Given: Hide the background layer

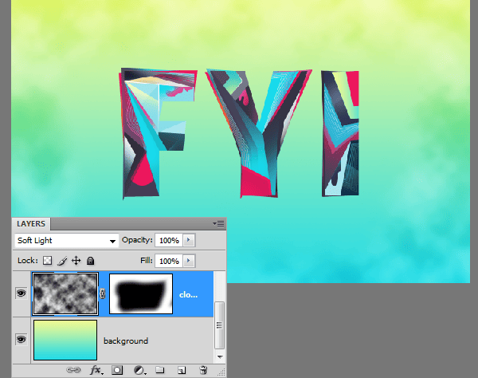Looking at the screenshot, I should pyautogui.click(x=21, y=340).
